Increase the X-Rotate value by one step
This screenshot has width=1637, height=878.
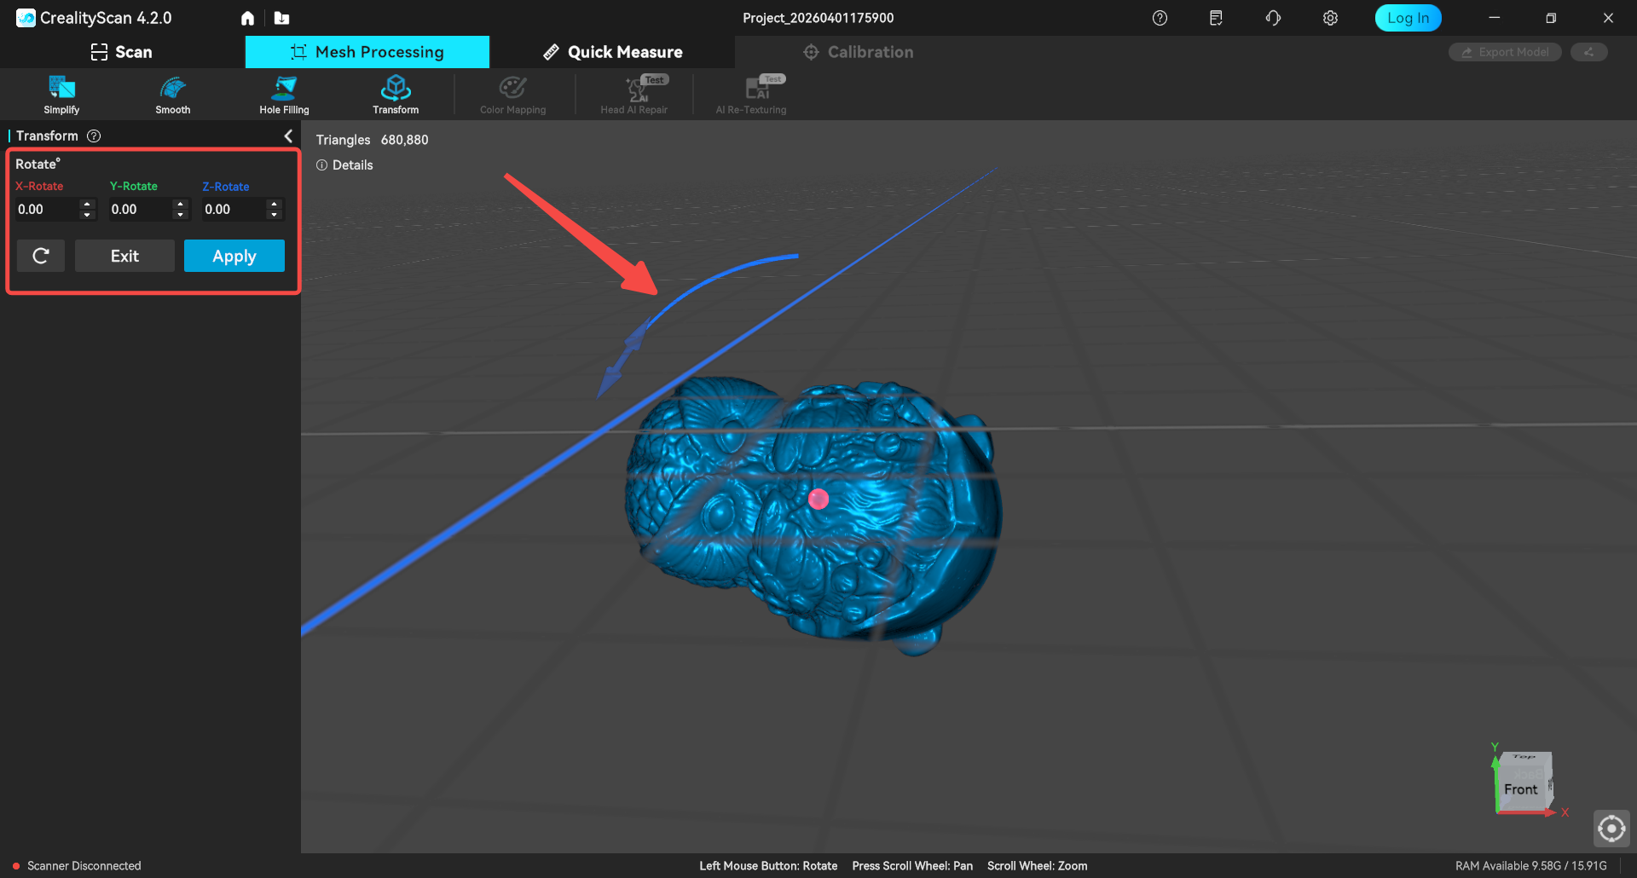pyautogui.click(x=87, y=204)
